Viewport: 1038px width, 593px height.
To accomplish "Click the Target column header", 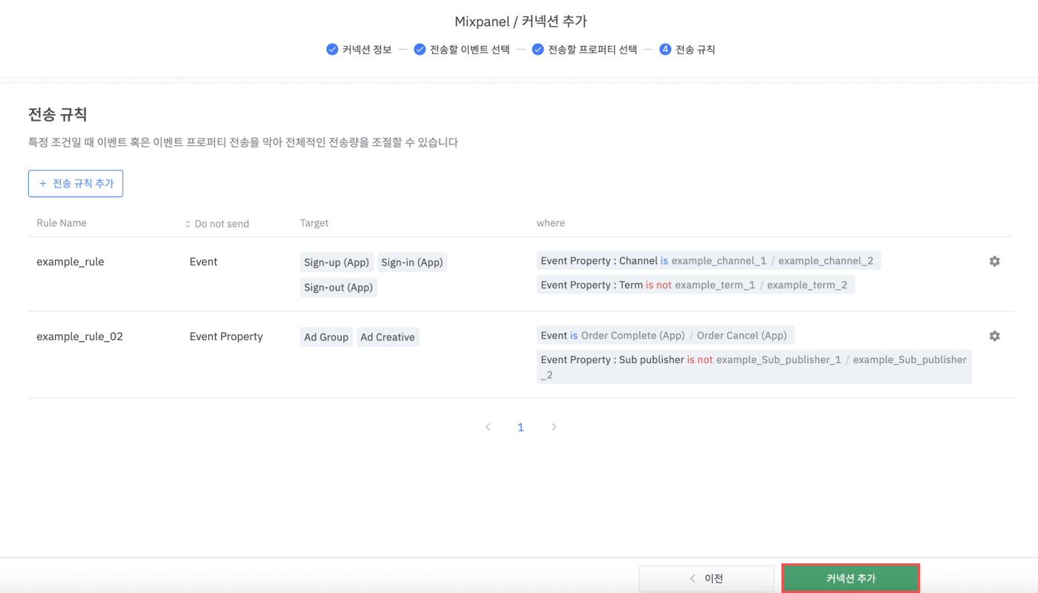I will point(314,223).
